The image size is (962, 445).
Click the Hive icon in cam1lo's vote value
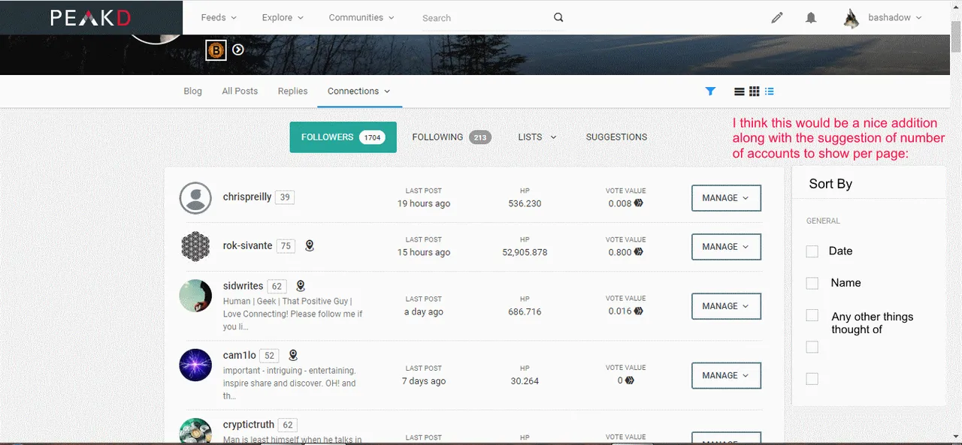pyautogui.click(x=630, y=380)
